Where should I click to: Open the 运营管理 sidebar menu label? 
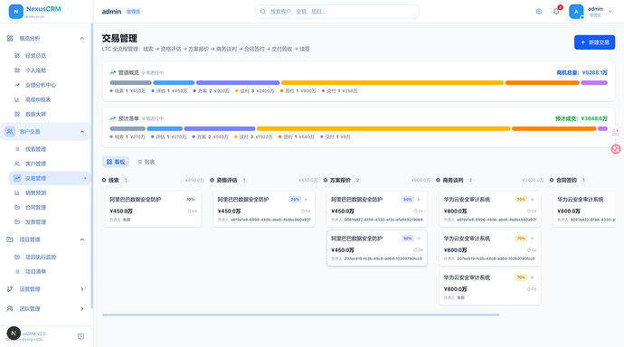[x=30, y=289]
